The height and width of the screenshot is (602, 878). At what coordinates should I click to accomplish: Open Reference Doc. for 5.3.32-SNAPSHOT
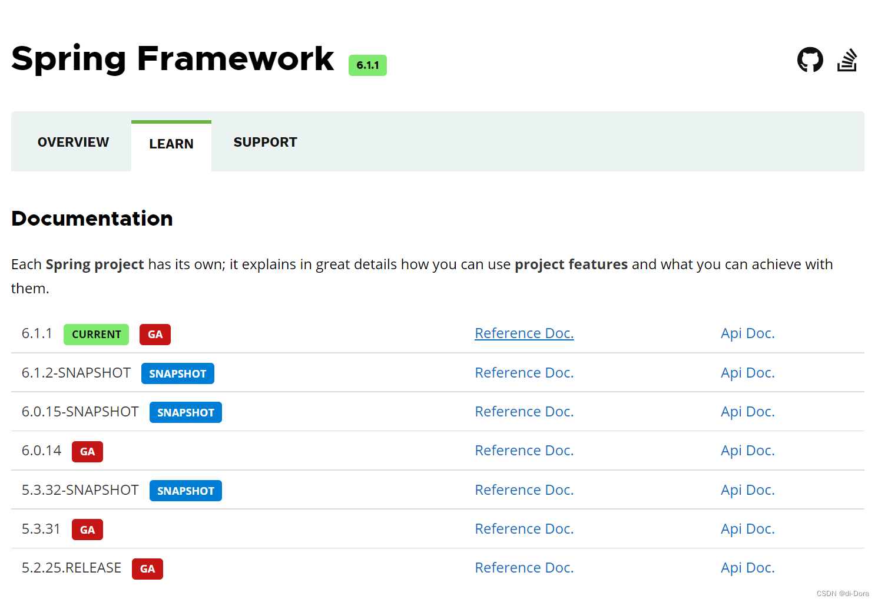524,490
